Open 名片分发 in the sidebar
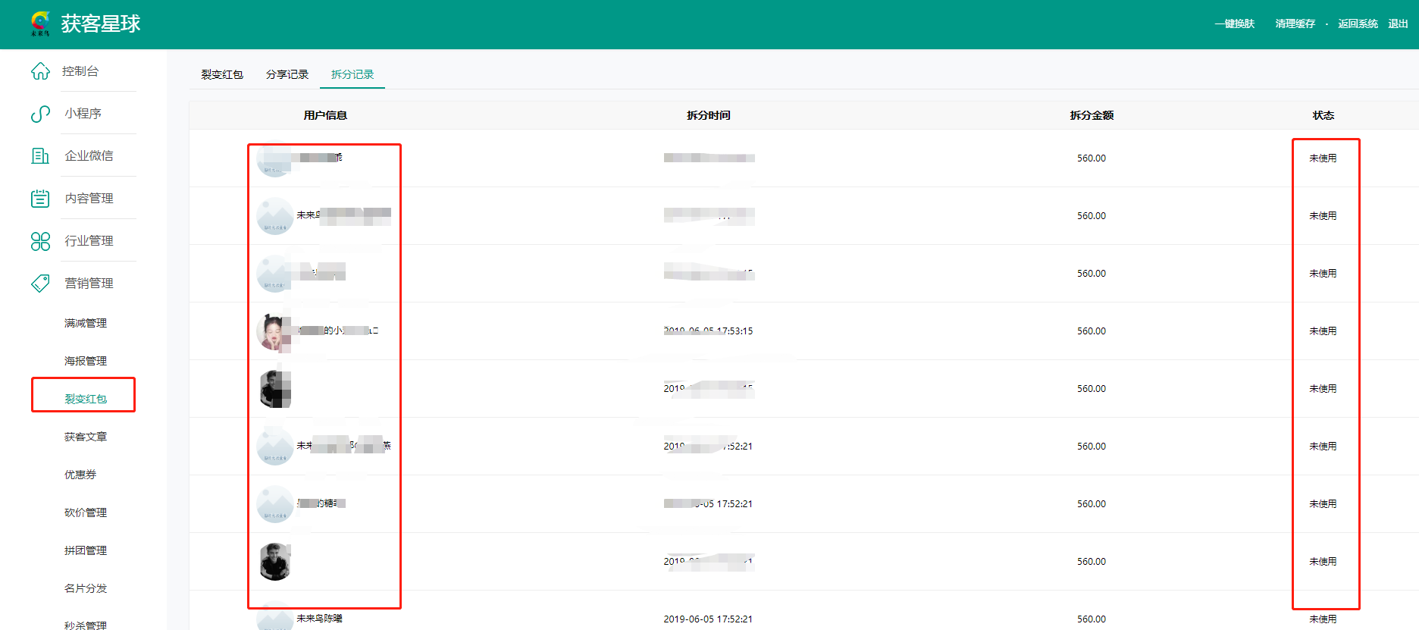This screenshot has width=1419, height=630. [86, 588]
